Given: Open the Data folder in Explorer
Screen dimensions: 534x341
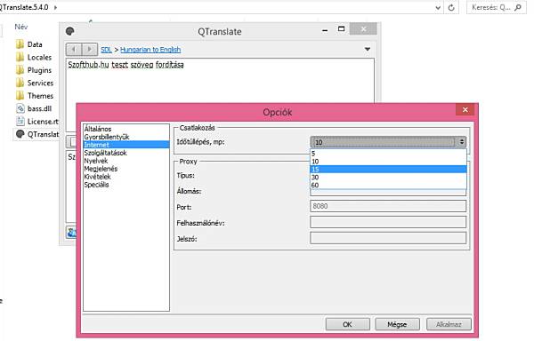Looking at the screenshot, I should coord(29,44).
